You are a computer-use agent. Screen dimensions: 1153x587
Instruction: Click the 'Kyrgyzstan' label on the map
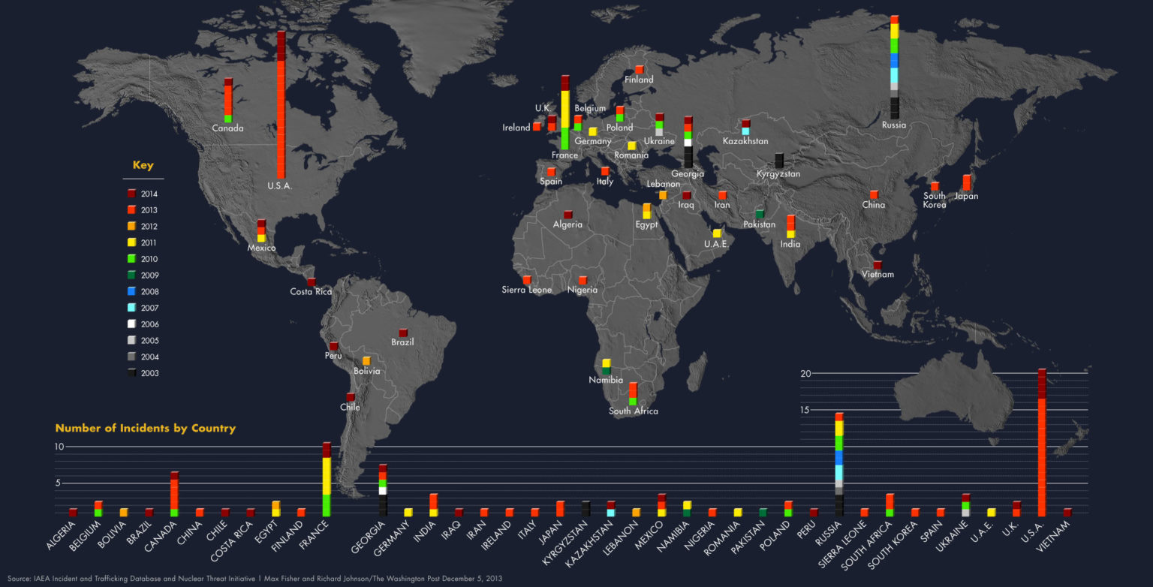click(x=778, y=174)
